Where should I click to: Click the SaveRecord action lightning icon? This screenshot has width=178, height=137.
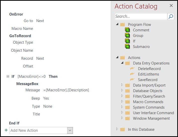[x=132, y=80]
